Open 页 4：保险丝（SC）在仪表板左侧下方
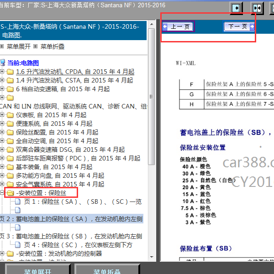Image resolution: width=274 pixels, height=274 pixels. (78, 245)
